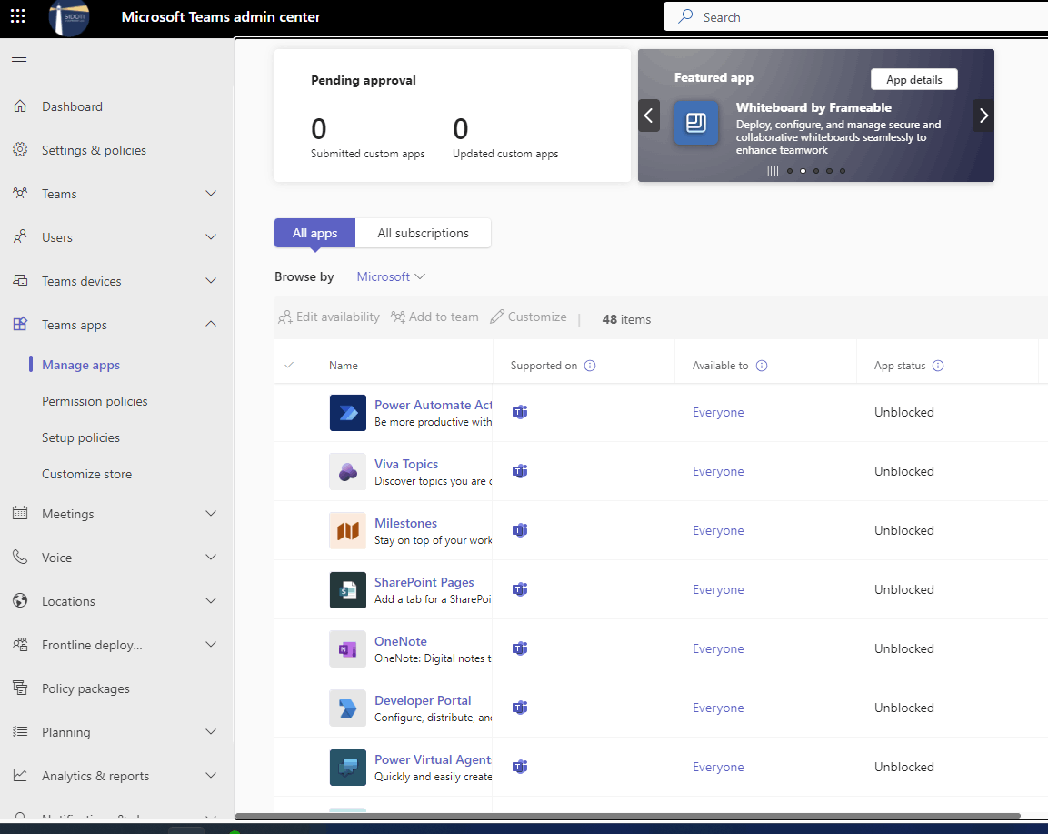Click the Frontline deployment icon
This screenshot has height=834, width=1048.
tap(20, 644)
